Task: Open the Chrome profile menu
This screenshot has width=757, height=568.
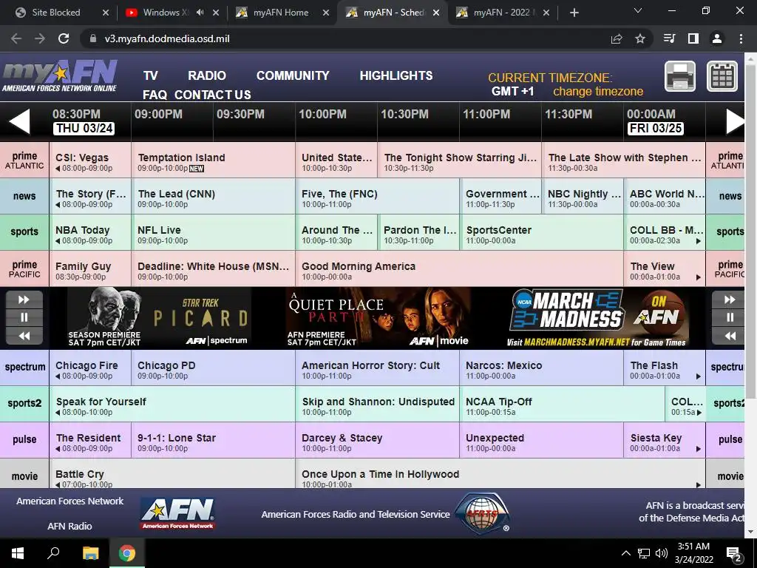Action: (x=717, y=38)
